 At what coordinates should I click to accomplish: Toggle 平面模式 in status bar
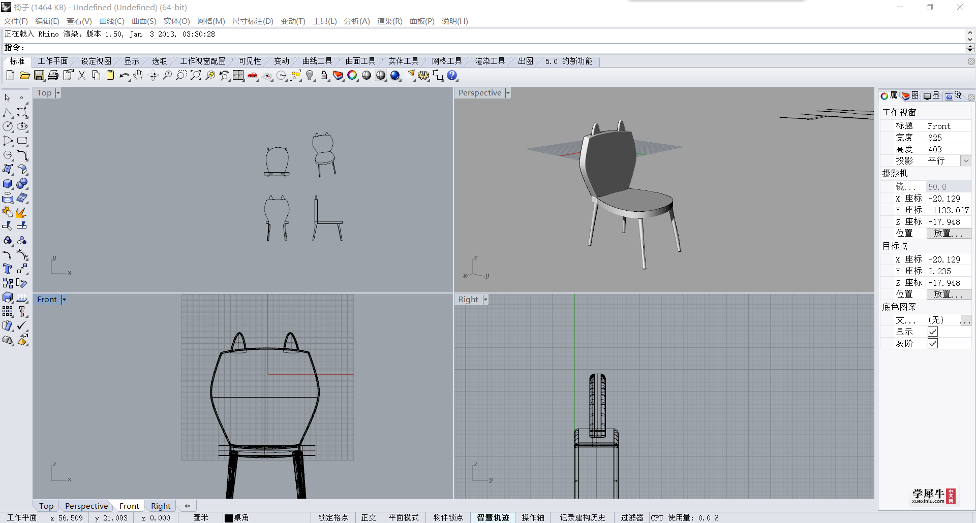pos(404,517)
